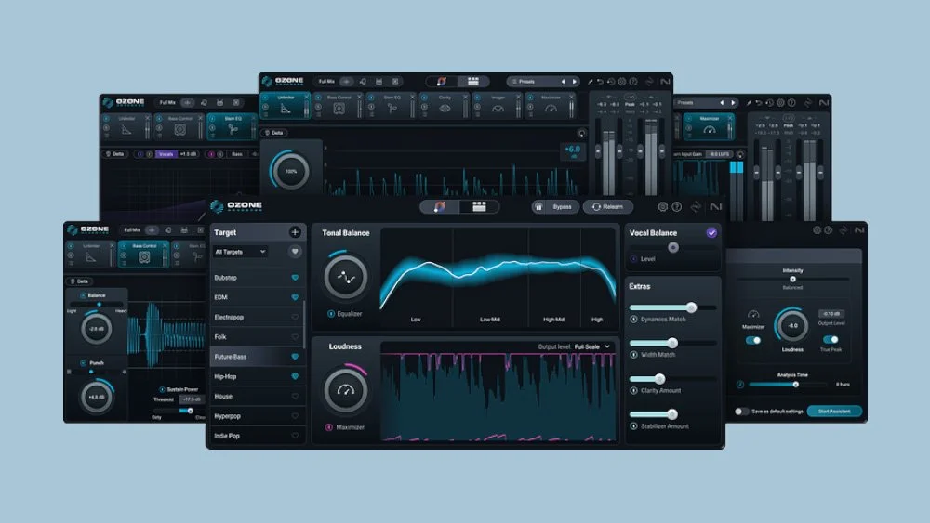930x523 pixels.
Task: Switch to modules view in front window
Action: pos(479,207)
